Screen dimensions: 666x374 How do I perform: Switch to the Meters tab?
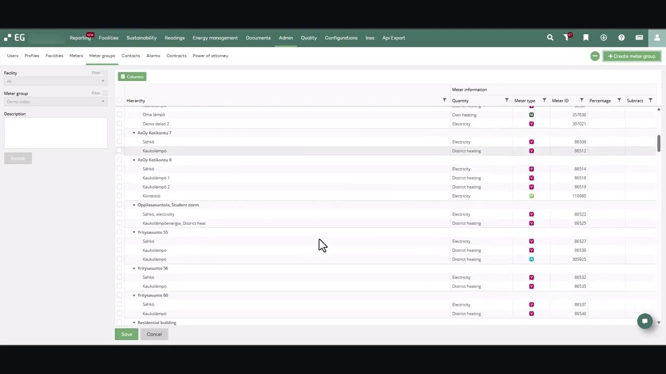pos(76,56)
